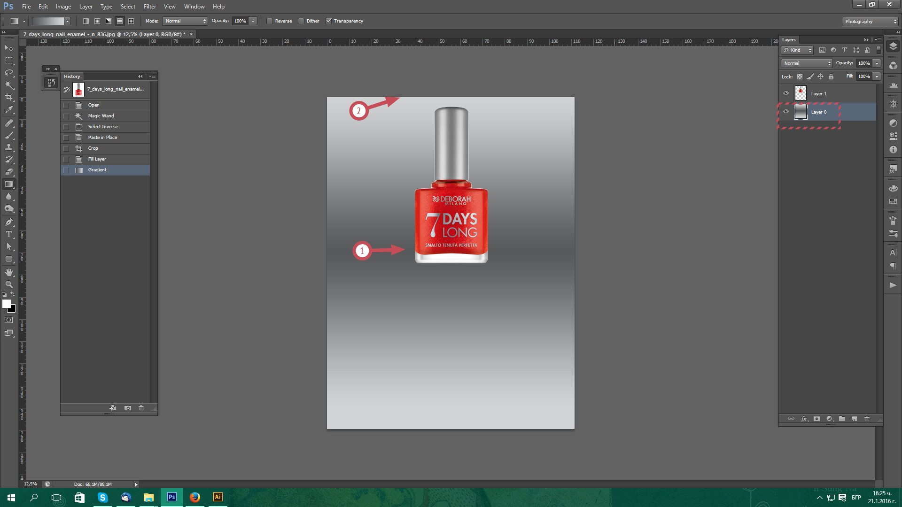Create new document from current state

tap(113, 408)
